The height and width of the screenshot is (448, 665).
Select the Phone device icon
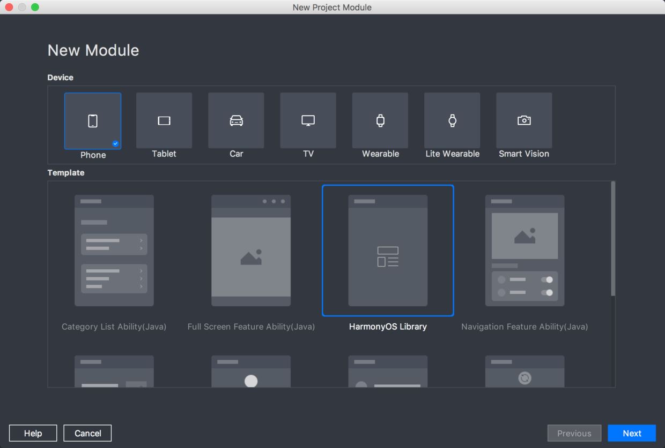pyautogui.click(x=93, y=121)
